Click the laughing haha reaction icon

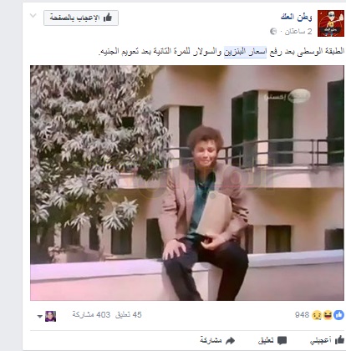[x=328, y=315]
